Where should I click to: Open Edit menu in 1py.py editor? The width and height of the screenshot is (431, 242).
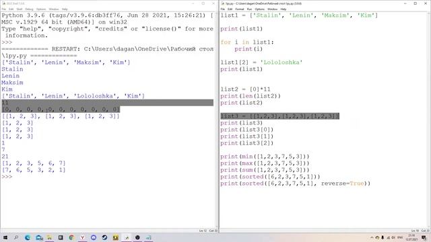tap(230, 9)
